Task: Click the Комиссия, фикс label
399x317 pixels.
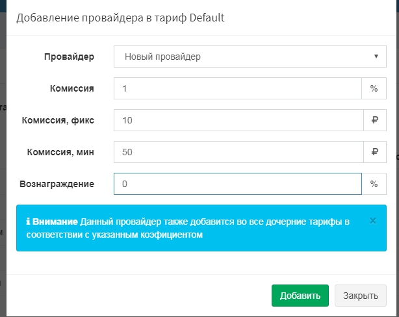Action: [58, 120]
